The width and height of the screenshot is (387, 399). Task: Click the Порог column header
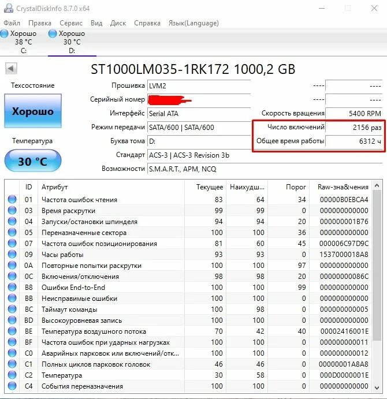288,187
